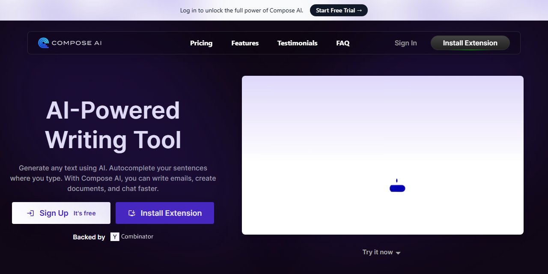
Task: Go to the Features section
Action: (245, 43)
